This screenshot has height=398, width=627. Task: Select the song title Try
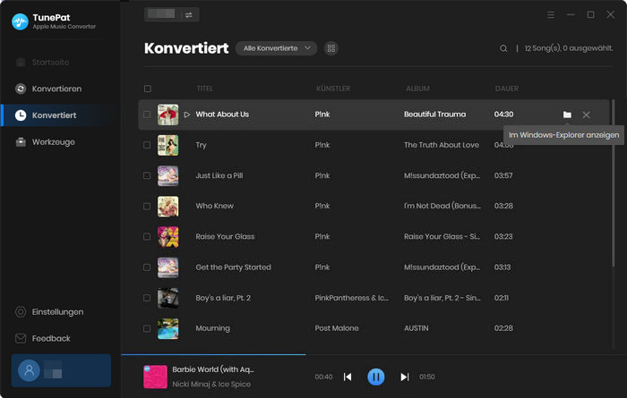(202, 145)
